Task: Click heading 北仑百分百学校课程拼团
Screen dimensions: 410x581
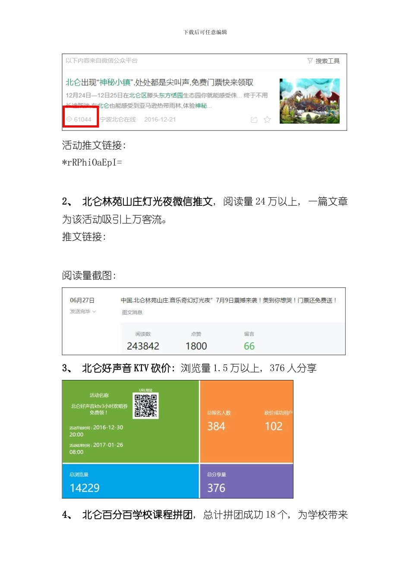Action: (x=137, y=515)
